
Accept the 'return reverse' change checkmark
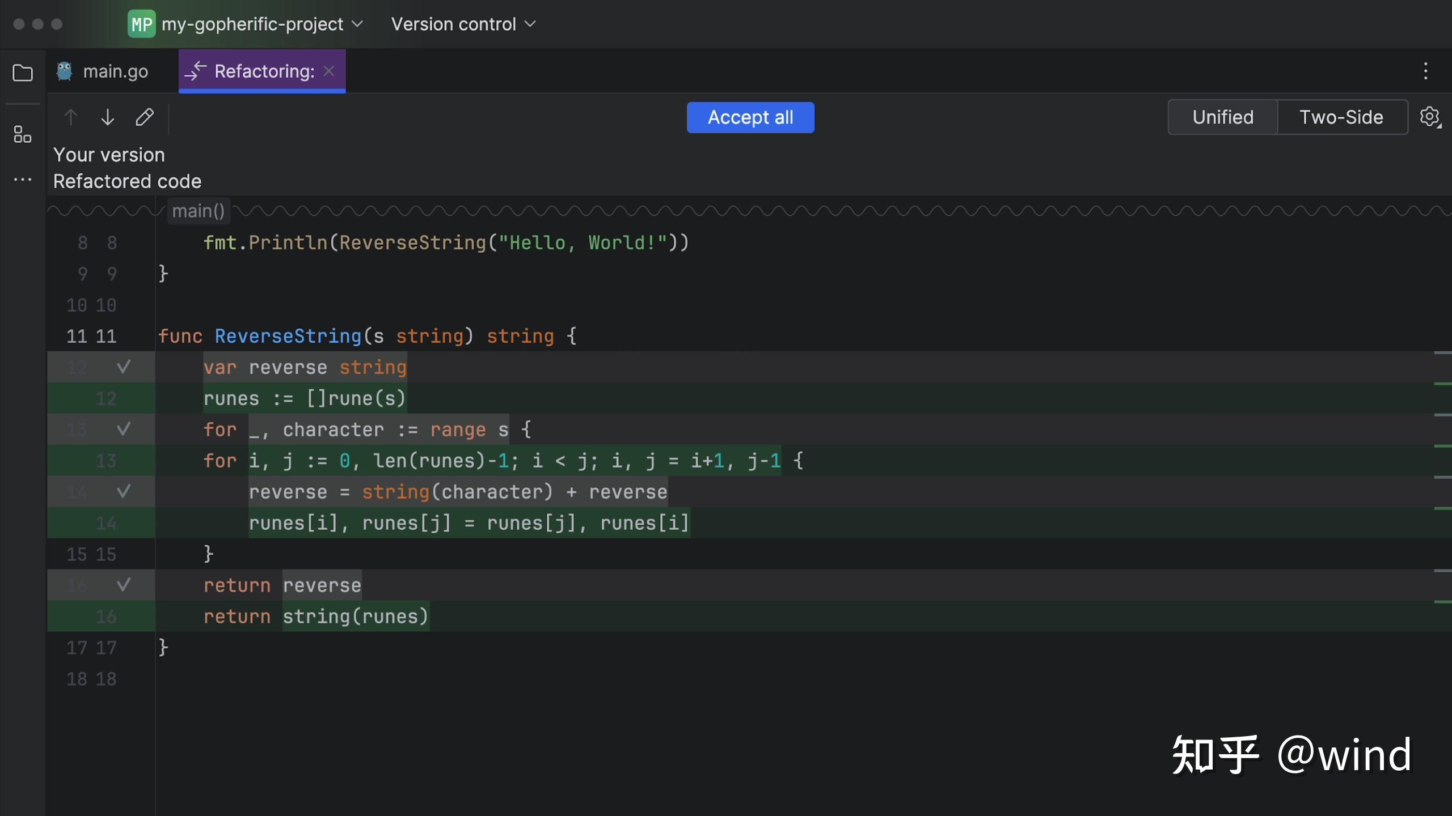(x=123, y=585)
